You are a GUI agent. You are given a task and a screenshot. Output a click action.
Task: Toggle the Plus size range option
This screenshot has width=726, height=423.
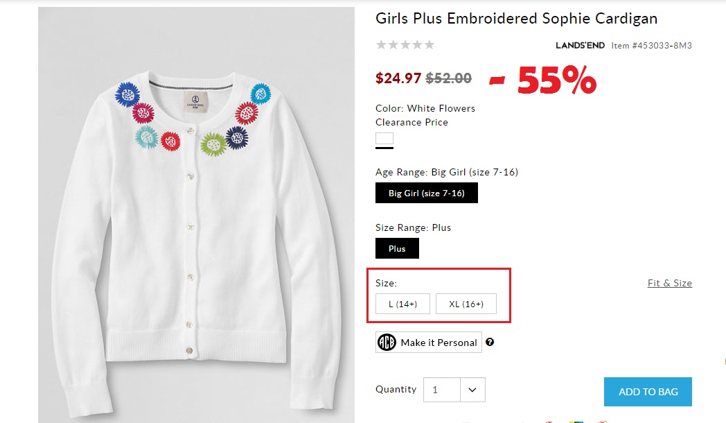click(x=397, y=248)
